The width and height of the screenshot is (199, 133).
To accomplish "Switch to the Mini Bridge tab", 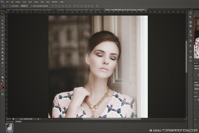I will pos(10,122).
